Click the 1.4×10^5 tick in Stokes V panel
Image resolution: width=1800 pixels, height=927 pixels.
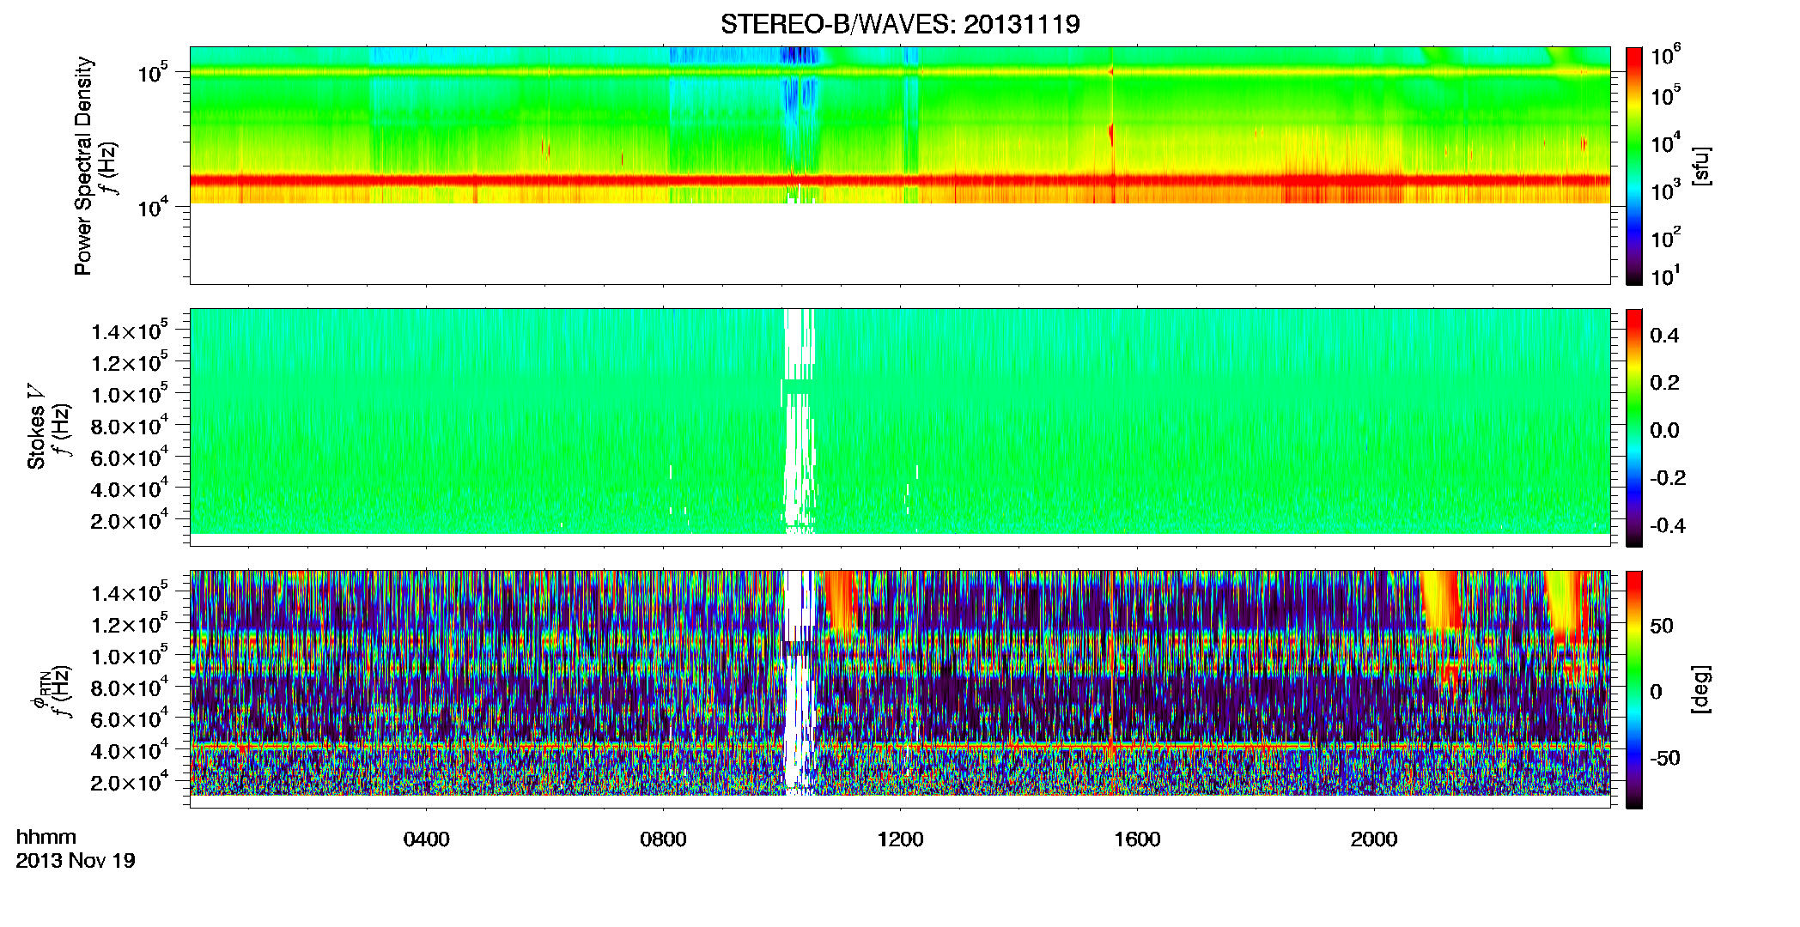pyautogui.click(x=131, y=330)
